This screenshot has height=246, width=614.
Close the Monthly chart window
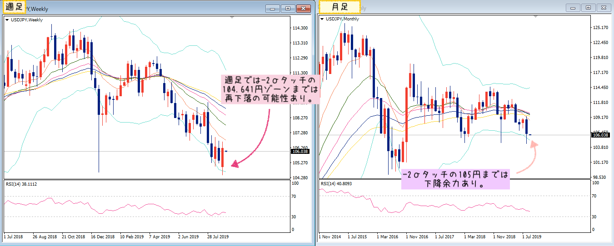click(x=604, y=8)
